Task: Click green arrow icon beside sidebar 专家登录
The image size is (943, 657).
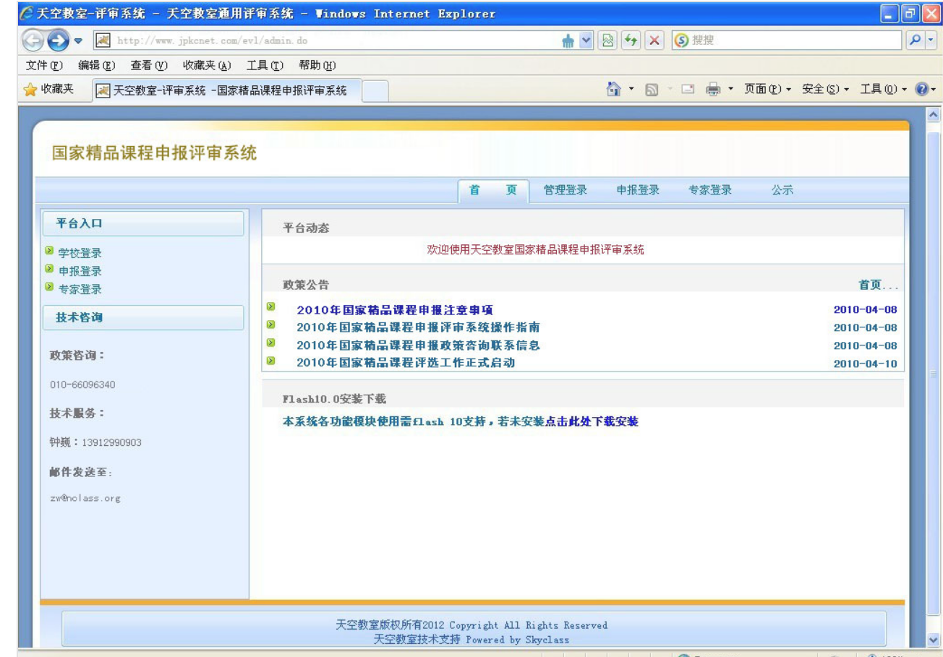Action: (49, 288)
